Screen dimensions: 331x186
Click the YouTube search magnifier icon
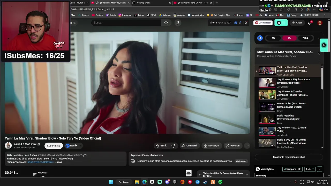coord(166,23)
